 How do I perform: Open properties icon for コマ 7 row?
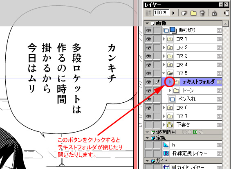point(219,116)
